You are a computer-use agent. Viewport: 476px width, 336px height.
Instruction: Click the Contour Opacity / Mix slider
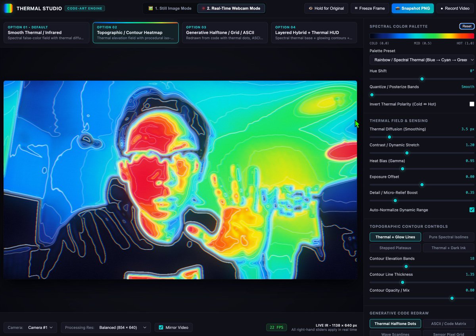pos(422,298)
